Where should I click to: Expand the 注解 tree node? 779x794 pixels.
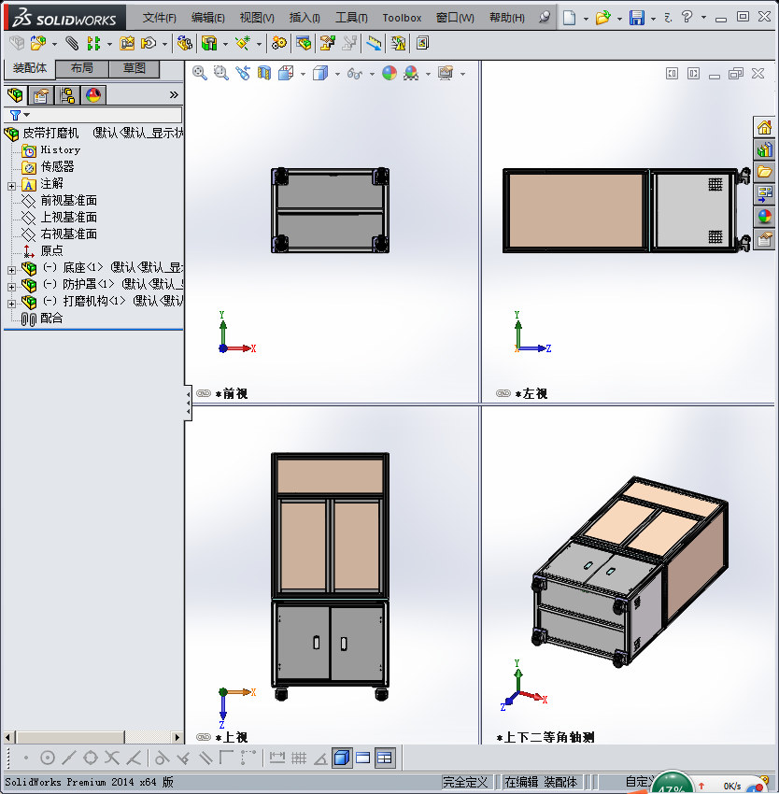coord(11,186)
